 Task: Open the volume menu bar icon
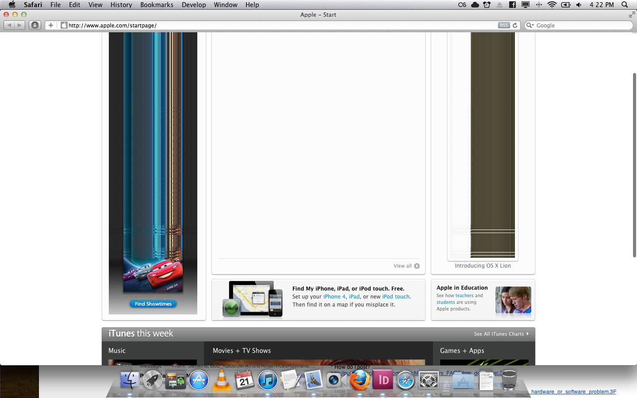579,4
